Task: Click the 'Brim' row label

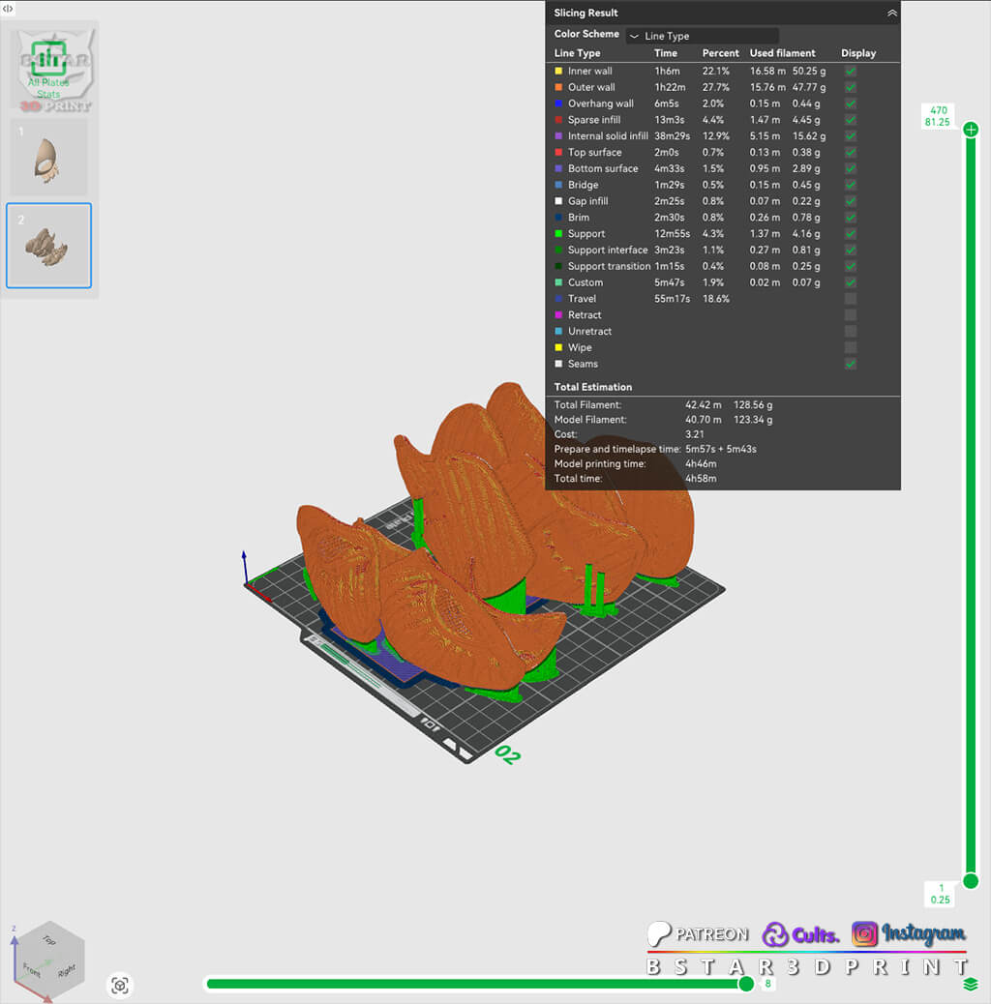Action: 579,218
